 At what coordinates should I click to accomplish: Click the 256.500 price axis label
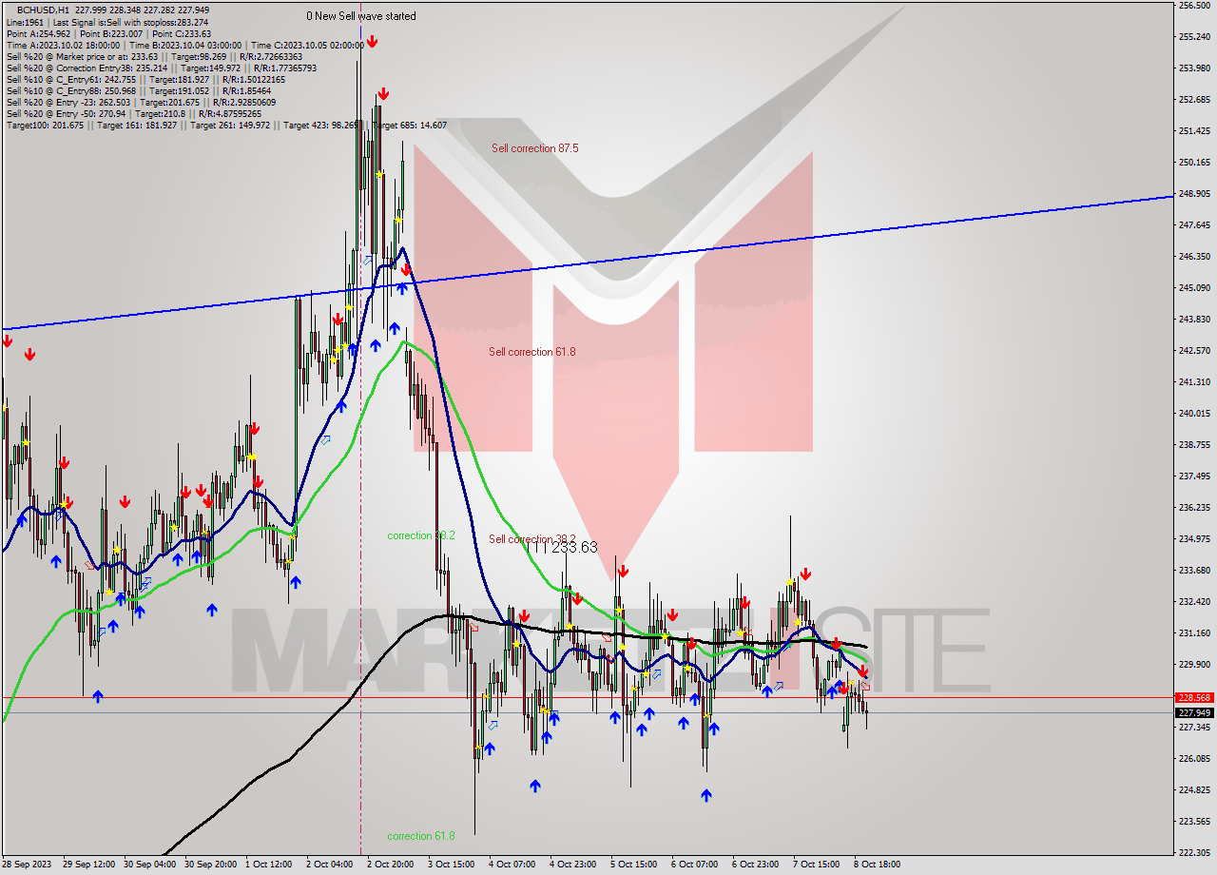(x=1193, y=6)
